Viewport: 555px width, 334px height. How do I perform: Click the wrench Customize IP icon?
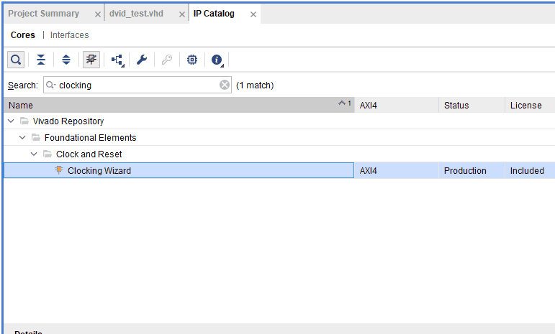click(142, 60)
